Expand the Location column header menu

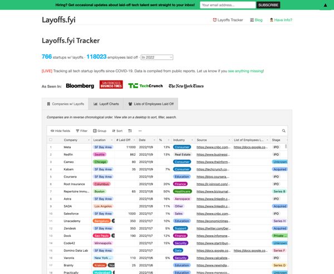tap(112, 140)
